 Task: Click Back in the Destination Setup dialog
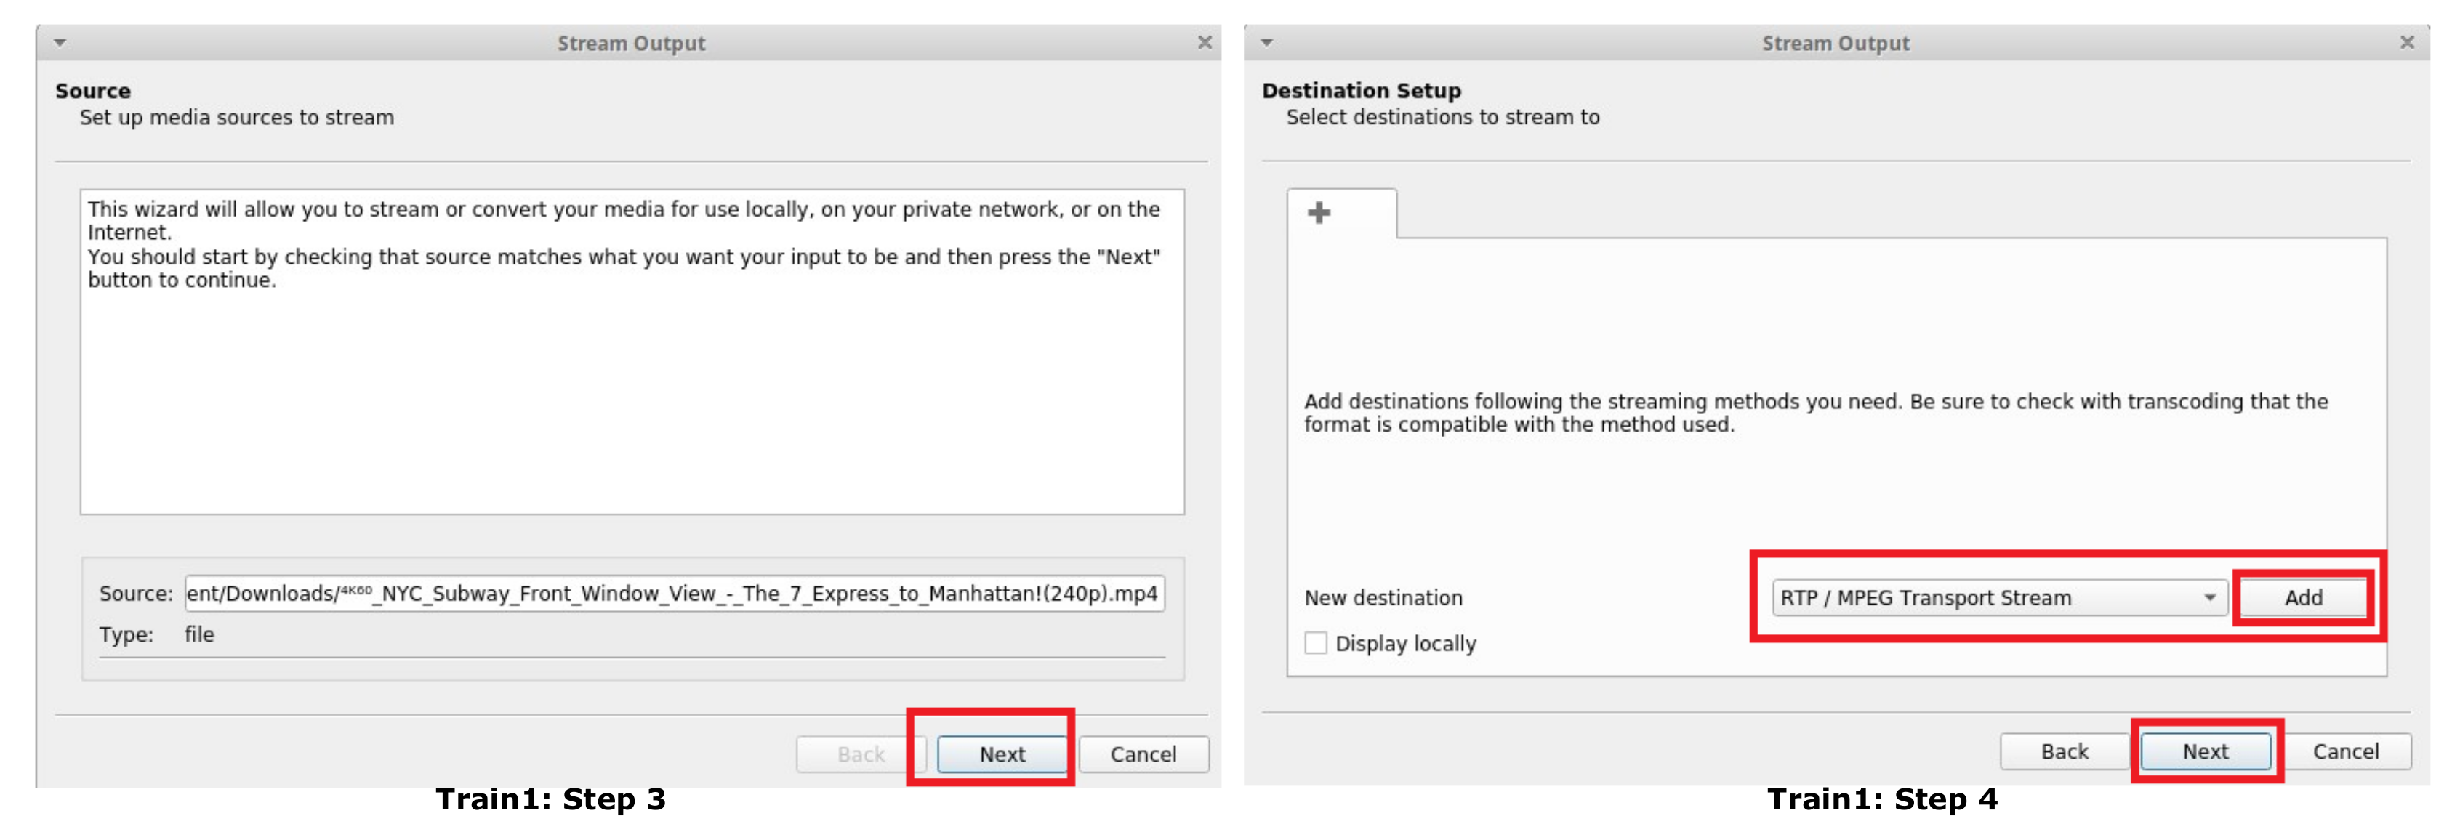2064,751
